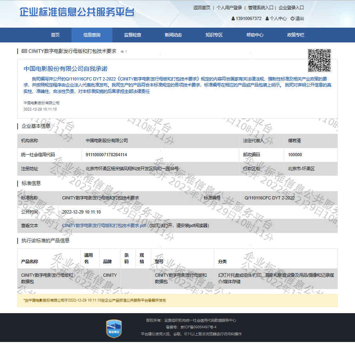Image resolution: width=355 pixels, height=344 pixels.
Task: Open 帮助中心 navigation item
Action: click(x=255, y=35)
